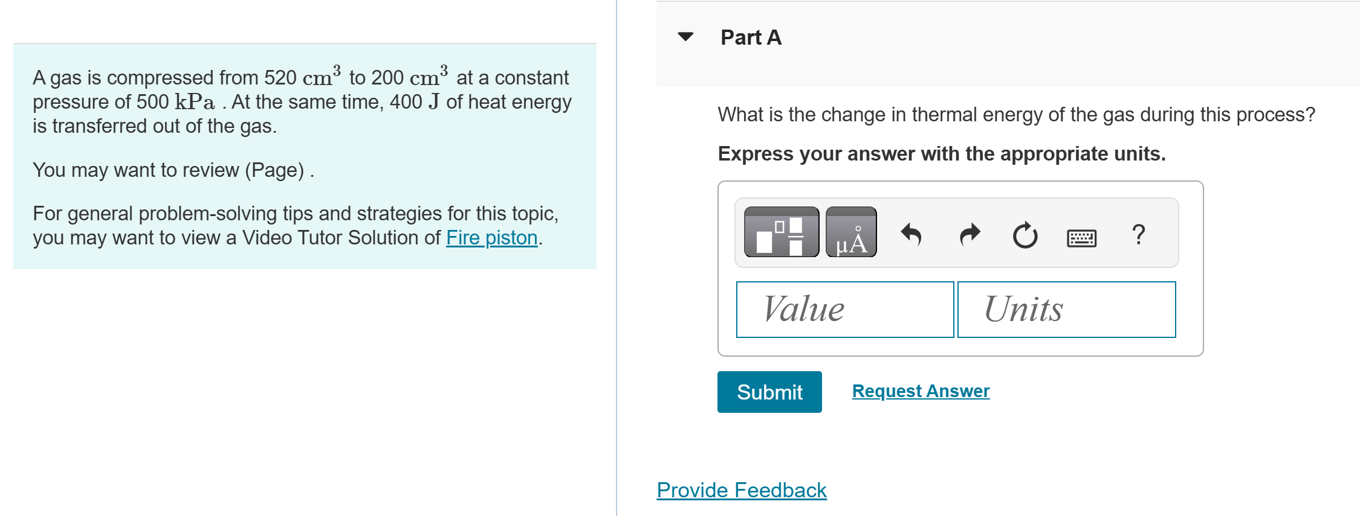
Task: Collapse the Part A section triangle
Action: click(x=685, y=38)
